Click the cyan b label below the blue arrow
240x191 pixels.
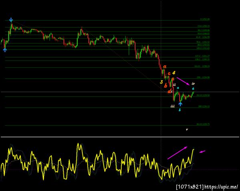[180, 110]
